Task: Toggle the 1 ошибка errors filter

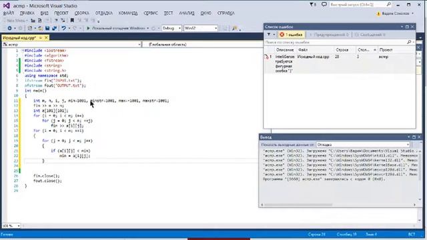Action: pos(291,35)
